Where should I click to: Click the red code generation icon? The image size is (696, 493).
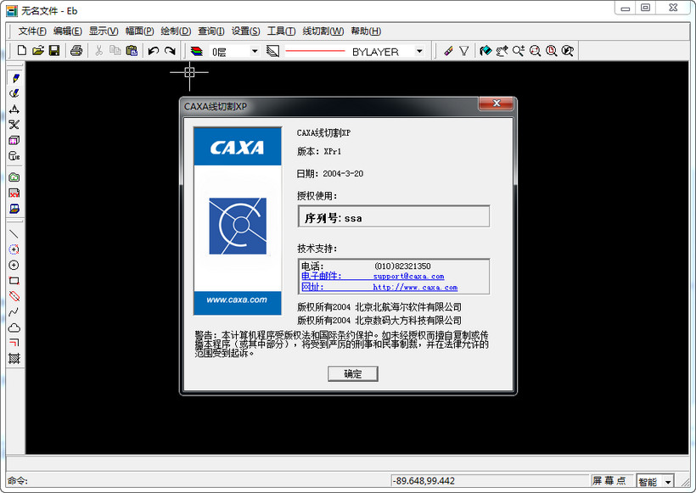point(14,193)
